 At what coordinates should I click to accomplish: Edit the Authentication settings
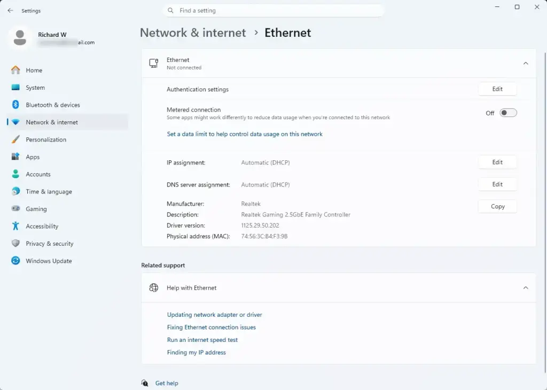[497, 89]
